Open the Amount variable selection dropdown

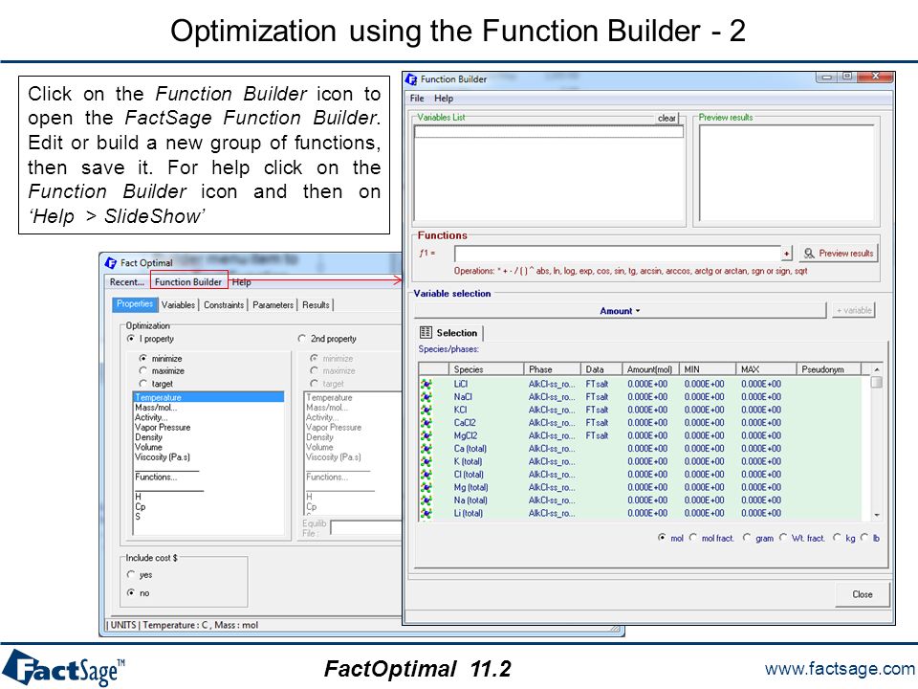[x=620, y=310]
